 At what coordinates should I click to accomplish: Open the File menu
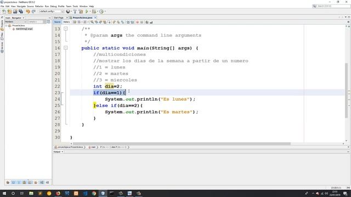2,6
